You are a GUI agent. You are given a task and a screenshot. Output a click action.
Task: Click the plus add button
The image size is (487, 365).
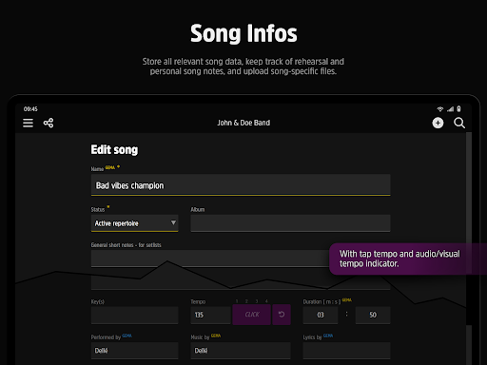tap(438, 123)
